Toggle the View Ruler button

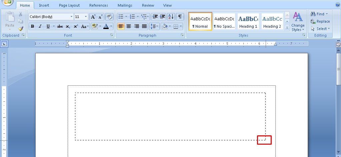point(338,44)
